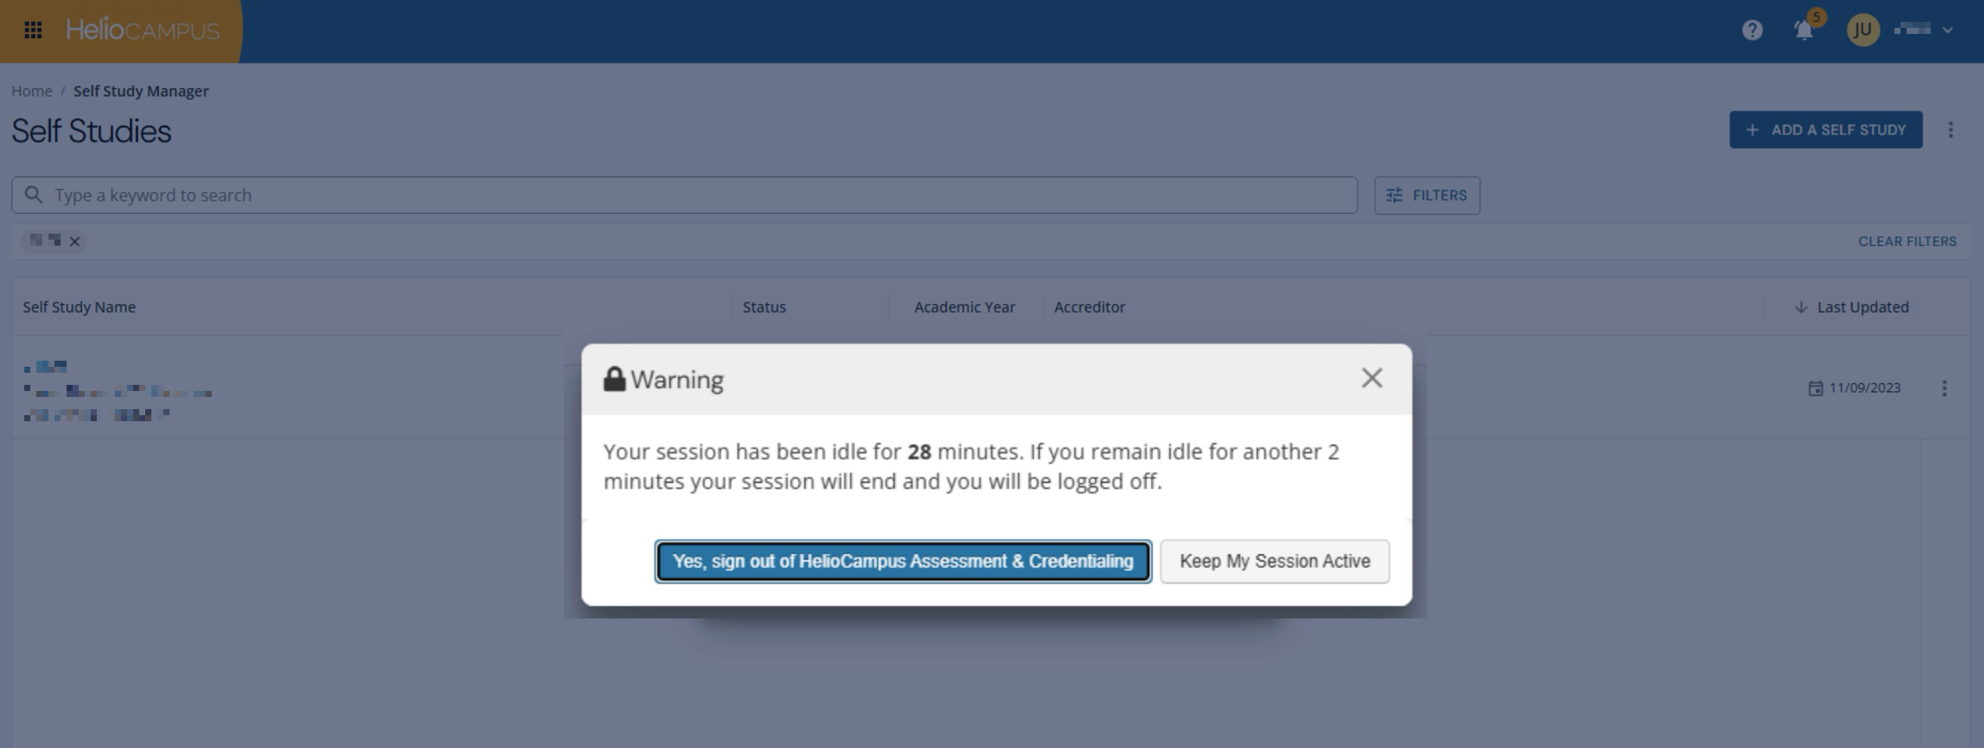Screen dimensions: 1984x748
Task: Click the lock icon in Warning dialog
Action: click(x=614, y=379)
